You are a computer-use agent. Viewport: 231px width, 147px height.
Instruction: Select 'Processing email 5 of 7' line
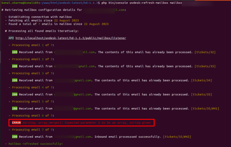coord(31,101)
